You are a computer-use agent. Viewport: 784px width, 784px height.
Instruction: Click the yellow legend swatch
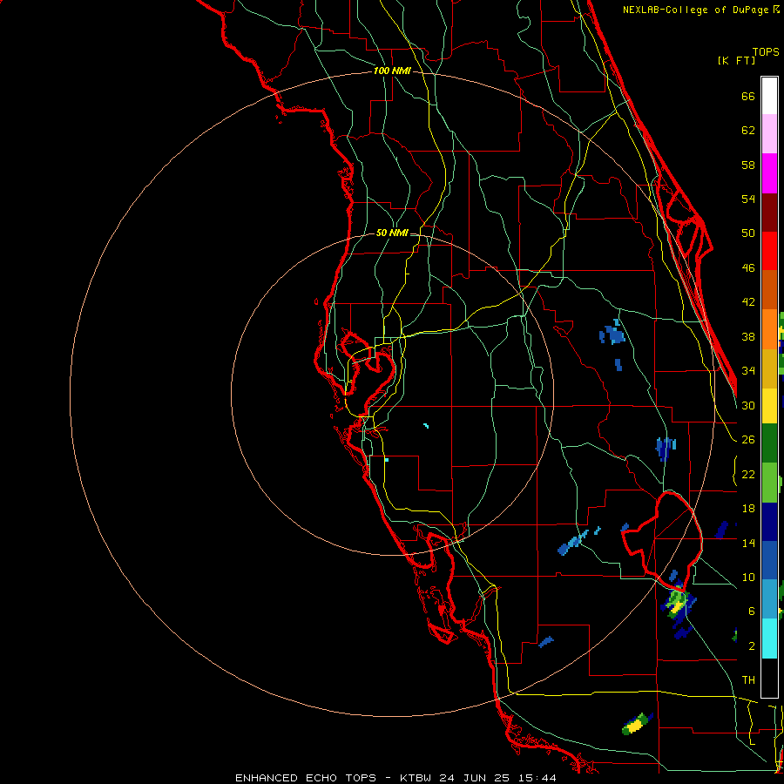tap(769, 405)
